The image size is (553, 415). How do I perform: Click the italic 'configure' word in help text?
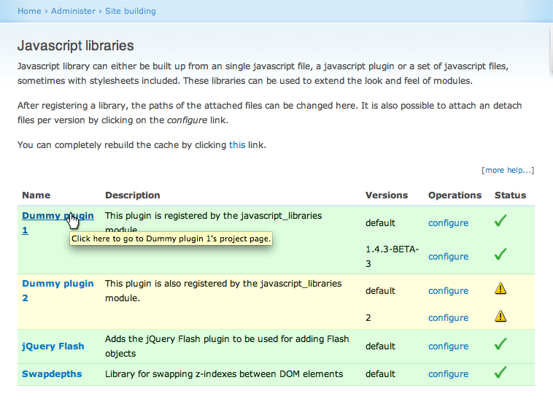tap(187, 120)
